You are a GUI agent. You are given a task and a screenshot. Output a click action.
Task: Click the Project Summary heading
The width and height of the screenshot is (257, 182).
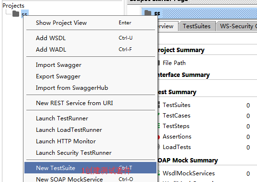point(181,50)
